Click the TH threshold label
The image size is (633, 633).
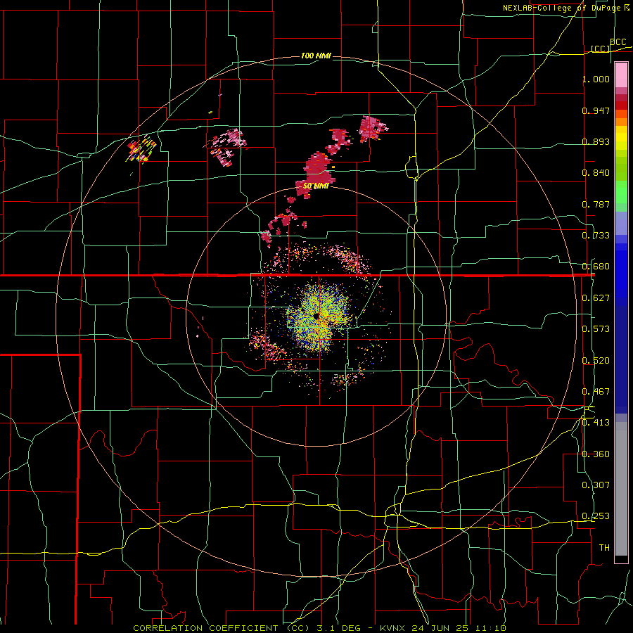click(604, 548)
